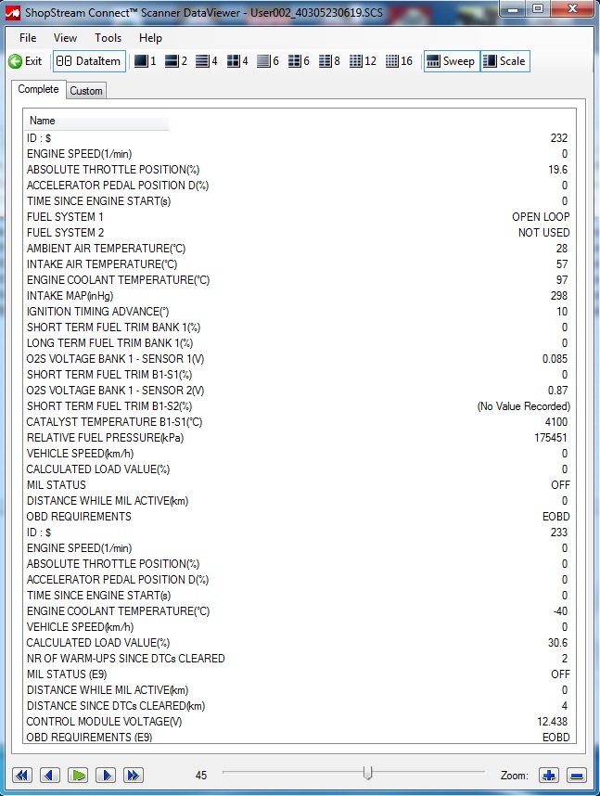The height and width of the screenshot is (796, 600).
Task: Select SHORT TERM FUEL TRIM B1-S2 row
Action: click(x=300, y=406)
